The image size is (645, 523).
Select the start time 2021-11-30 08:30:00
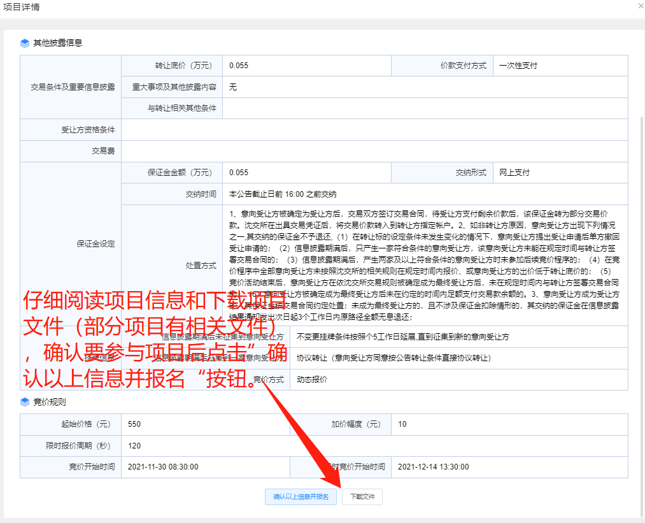163,467
